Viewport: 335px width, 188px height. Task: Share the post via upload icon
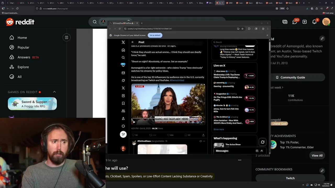pos(203,135)
